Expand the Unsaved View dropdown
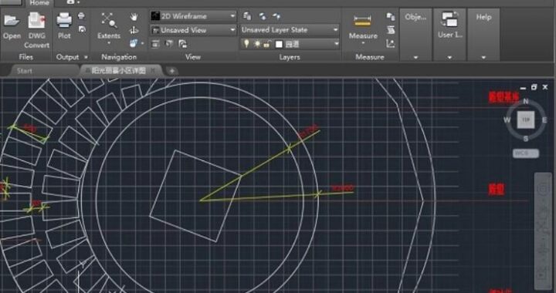556x293 pixels. pyautogui.click(x=193, y=30)
